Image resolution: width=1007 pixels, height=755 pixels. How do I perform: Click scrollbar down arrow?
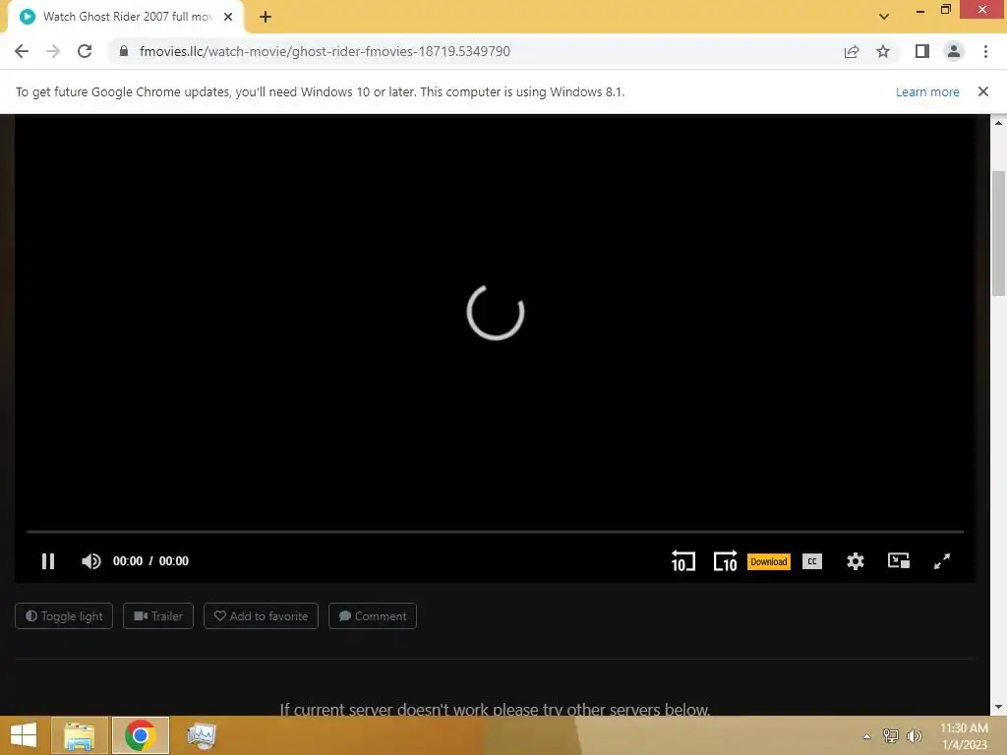999,708
